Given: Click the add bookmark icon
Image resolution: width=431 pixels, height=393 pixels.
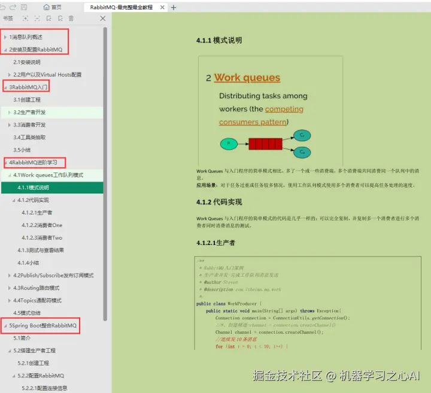Looking at the screenshot, I should (x=49, y=19).
